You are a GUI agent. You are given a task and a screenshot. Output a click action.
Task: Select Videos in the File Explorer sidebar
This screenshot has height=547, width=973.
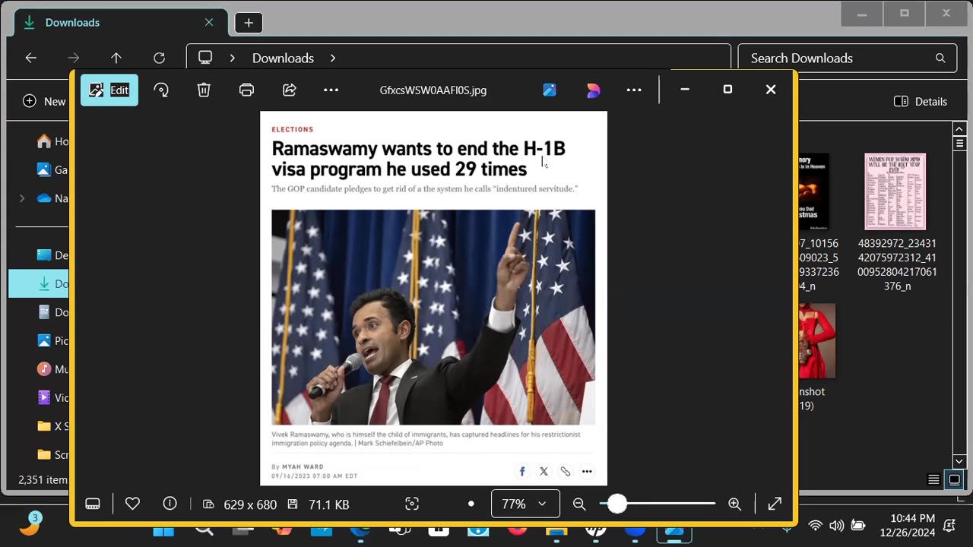[x=52, y=397]
